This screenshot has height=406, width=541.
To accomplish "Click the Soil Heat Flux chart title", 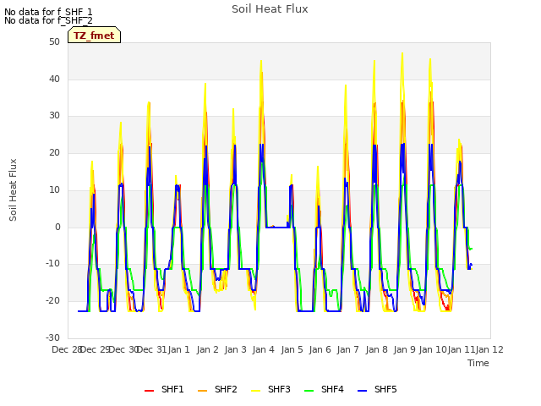I will [x=270, y=9].
